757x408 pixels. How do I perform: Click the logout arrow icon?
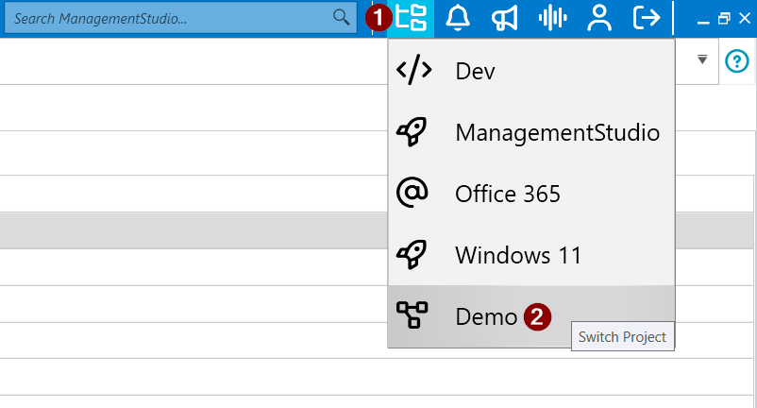(x=647, y=18)
